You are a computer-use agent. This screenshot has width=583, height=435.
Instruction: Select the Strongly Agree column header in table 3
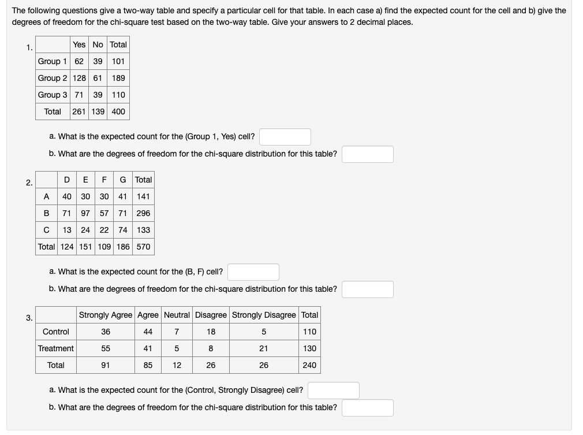pos(106,315)
